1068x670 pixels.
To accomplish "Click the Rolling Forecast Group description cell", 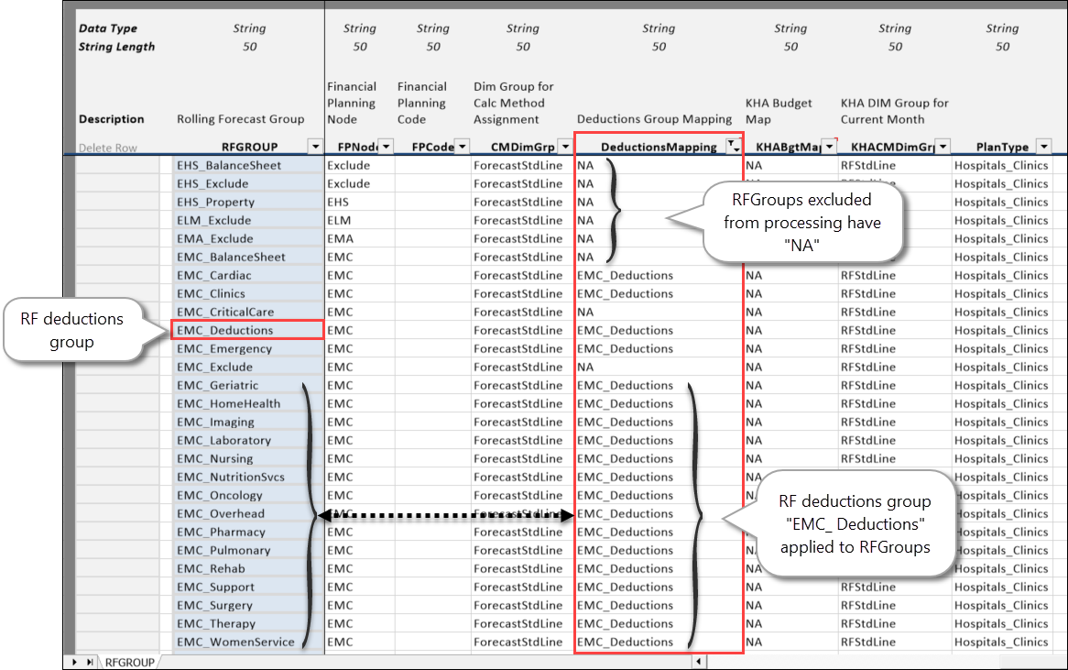I will click(240, 119).
